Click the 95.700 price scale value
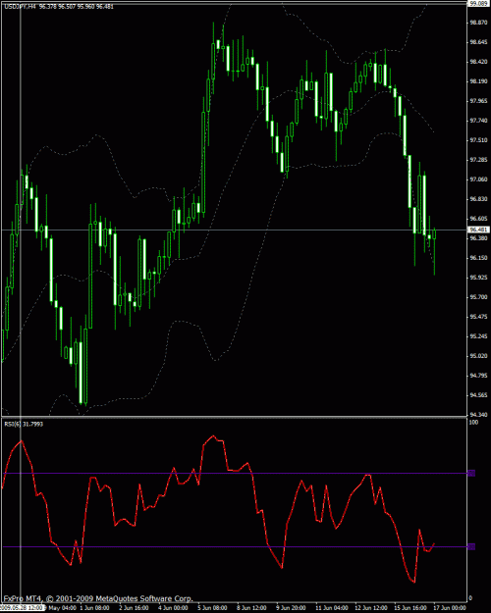This screenshot has height=613, width=491. pyautogui.click(x=478, y=297)
